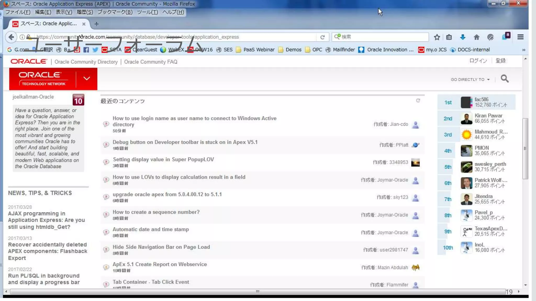Open the ツール(T) menu
This screenshot has width=536, height=301.
[x=147, y=12]
